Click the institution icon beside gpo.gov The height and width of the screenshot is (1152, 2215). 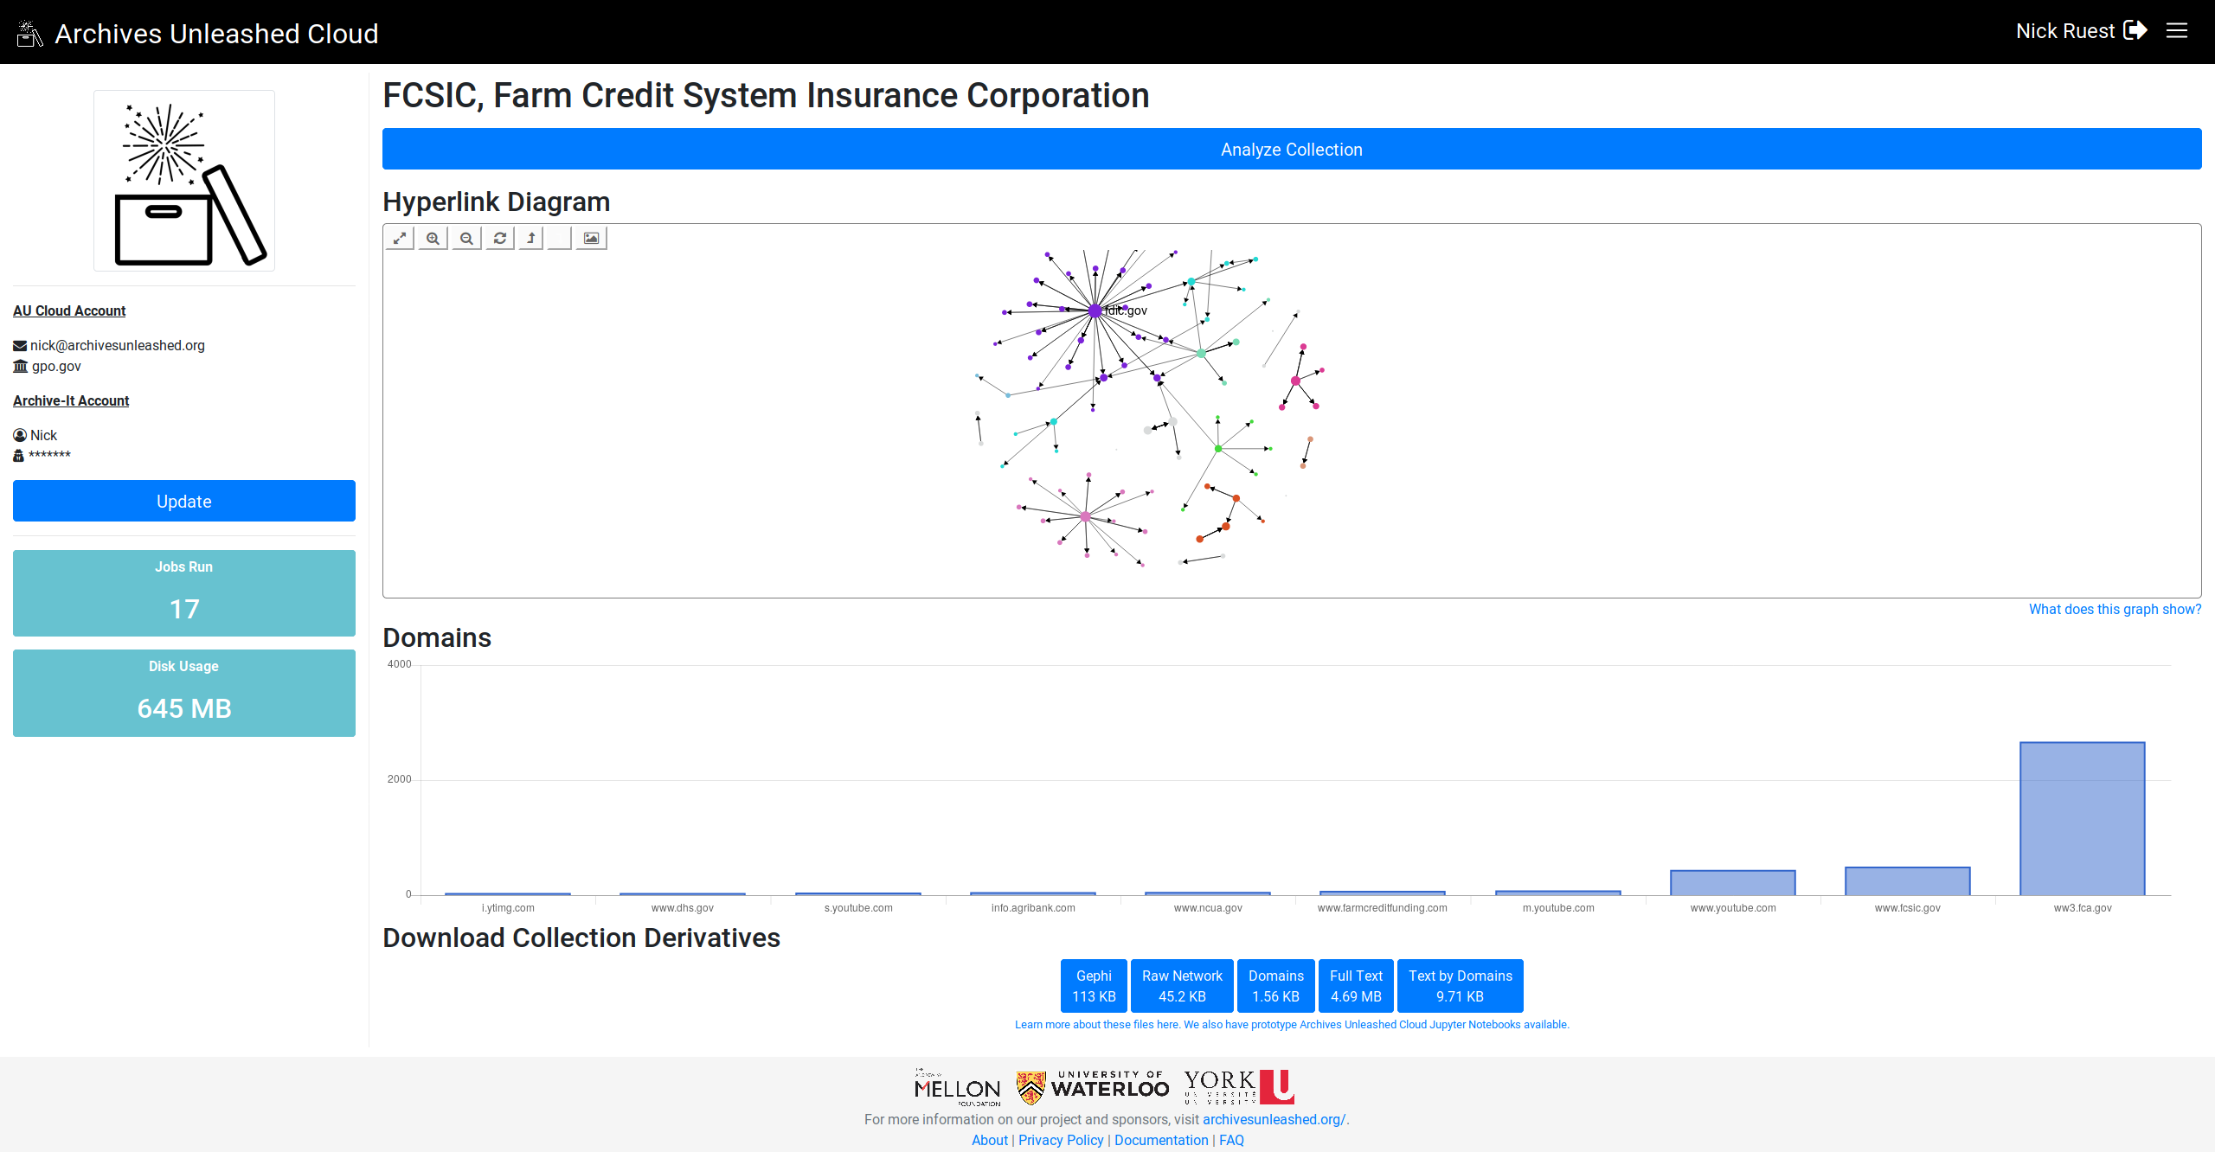(20, 367)
